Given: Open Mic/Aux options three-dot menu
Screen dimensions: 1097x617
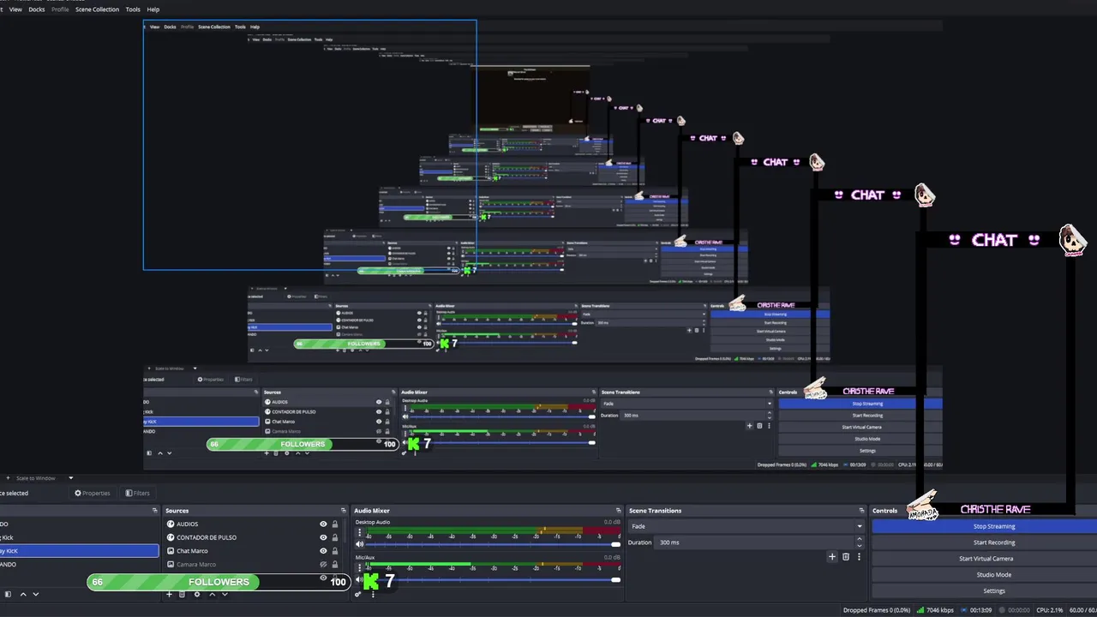Looking at the screenshot, I should click(360, 567).
